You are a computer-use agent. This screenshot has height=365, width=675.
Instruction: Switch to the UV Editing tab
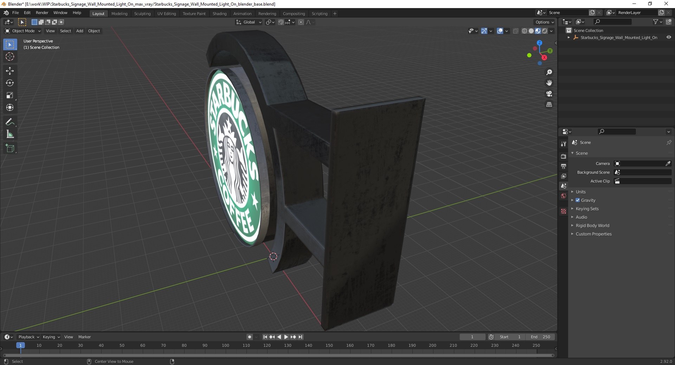pos(167,14)
